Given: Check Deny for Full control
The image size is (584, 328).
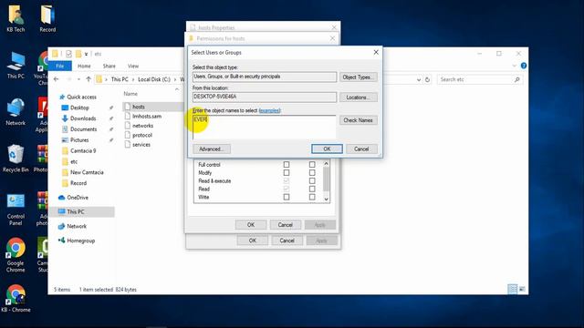Looking at the screenshot, I should pyautogui.click(x=312, y=164).
